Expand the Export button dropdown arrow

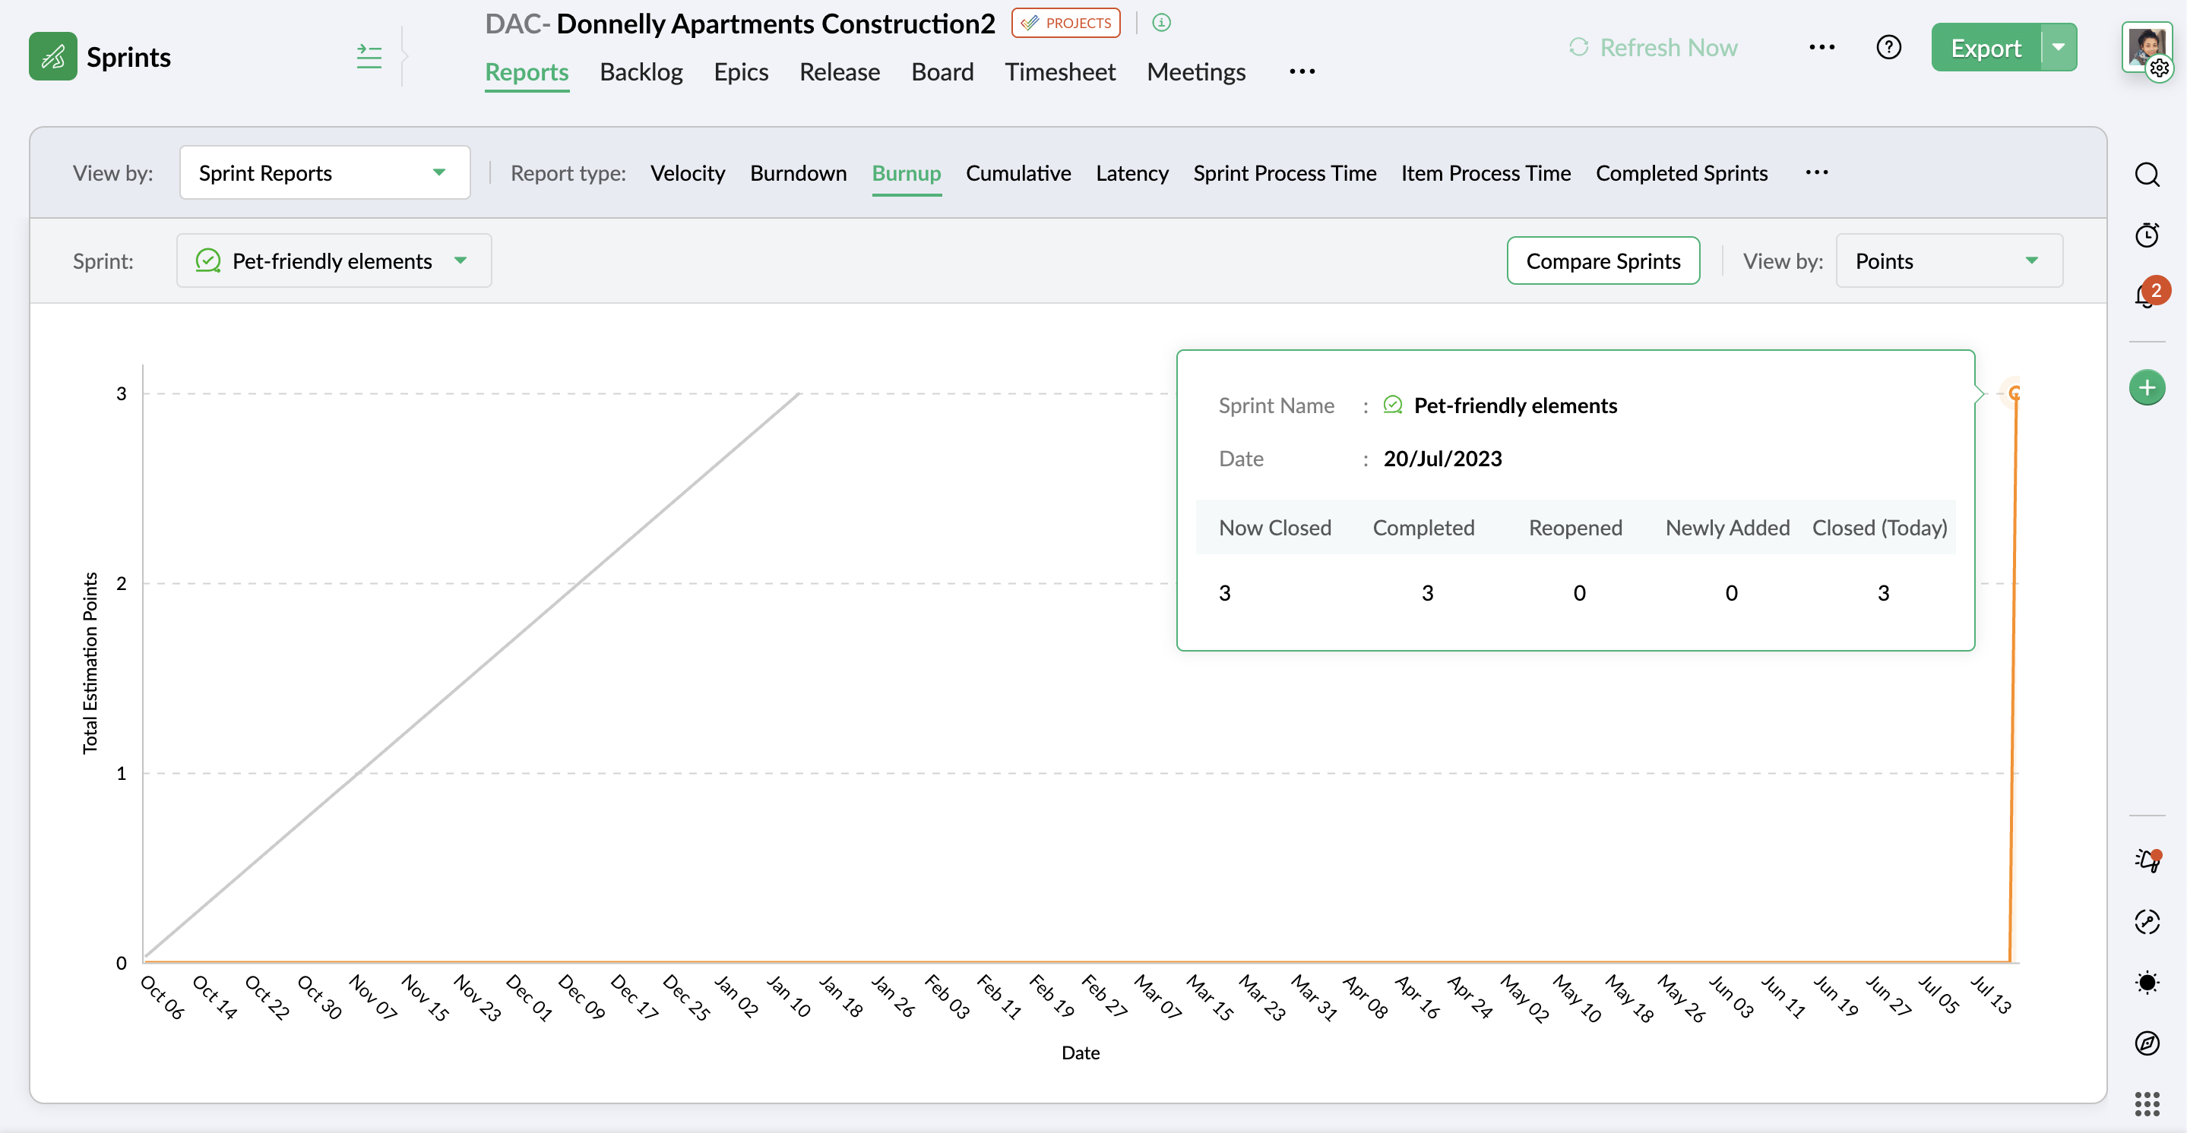coord(2058,48)
